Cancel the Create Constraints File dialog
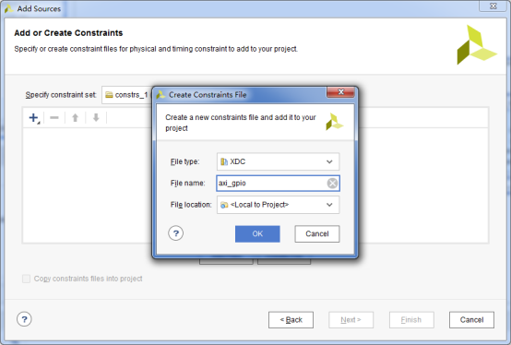This screenshot has width=511, height=345. (317, 233)
